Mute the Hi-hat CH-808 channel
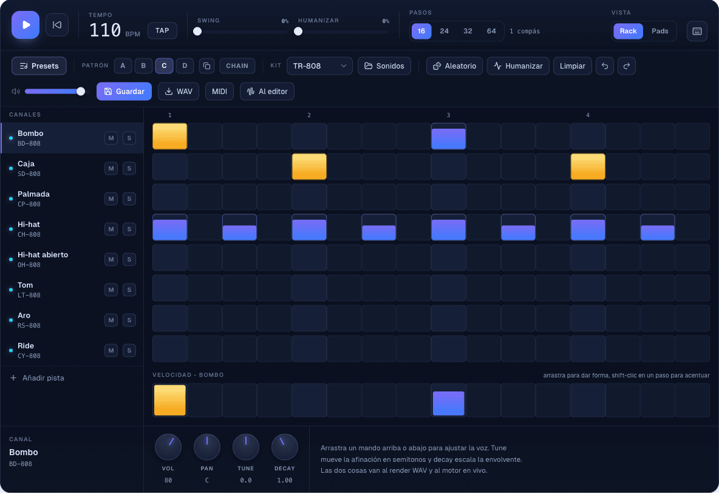 click(x=111, y=229)
